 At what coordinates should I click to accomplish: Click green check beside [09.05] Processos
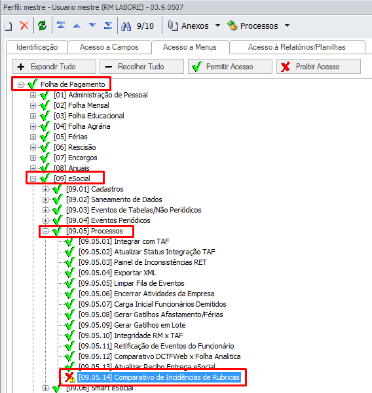pos(57,231)
